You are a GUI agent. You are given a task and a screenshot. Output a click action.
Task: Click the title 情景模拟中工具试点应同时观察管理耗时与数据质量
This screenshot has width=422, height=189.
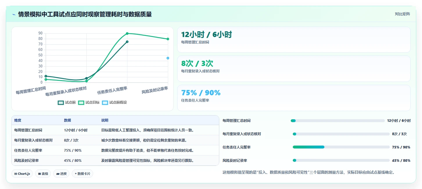tap(85, 14)
